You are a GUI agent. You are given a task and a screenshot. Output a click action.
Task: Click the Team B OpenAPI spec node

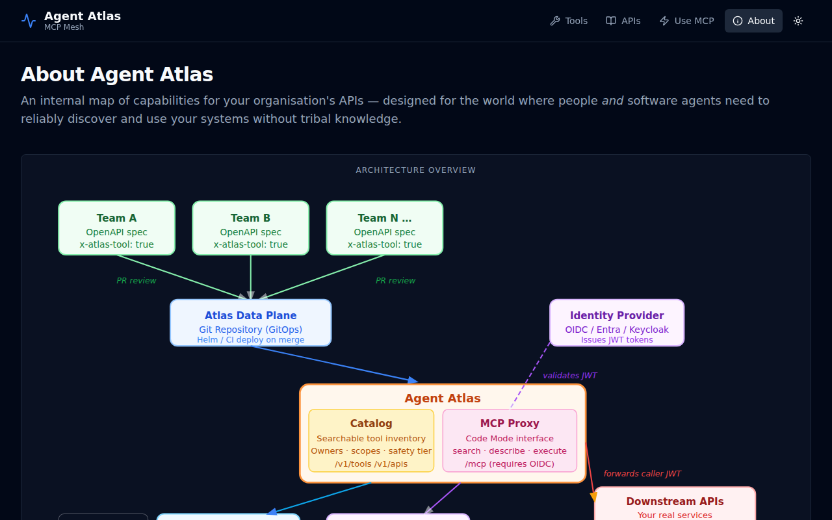[x=250, y=227]
